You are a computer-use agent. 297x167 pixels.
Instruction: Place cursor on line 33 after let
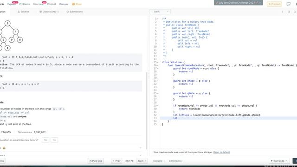coord(178,118)
